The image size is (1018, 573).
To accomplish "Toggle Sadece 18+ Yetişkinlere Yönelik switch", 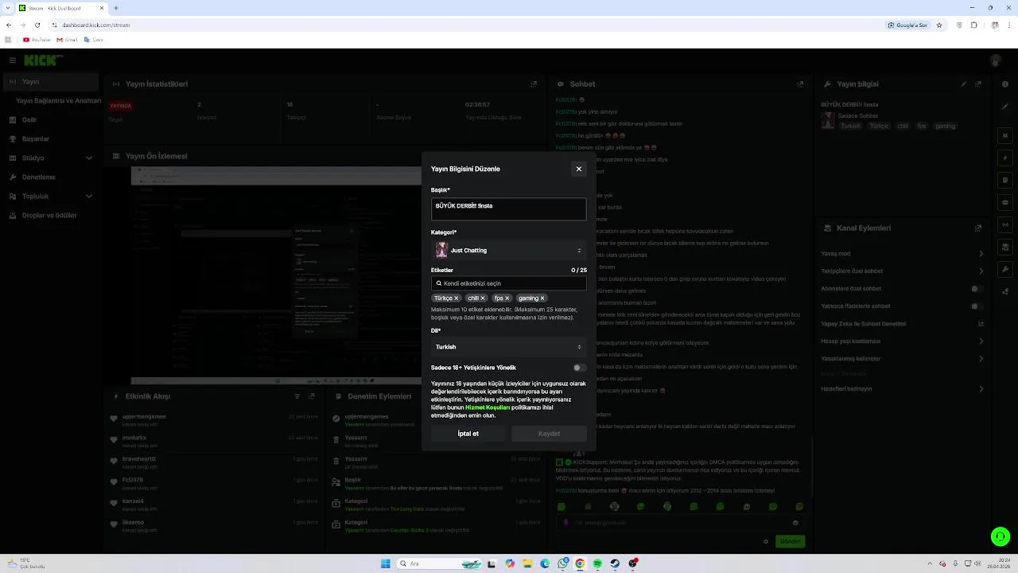I will click(579, 368).
